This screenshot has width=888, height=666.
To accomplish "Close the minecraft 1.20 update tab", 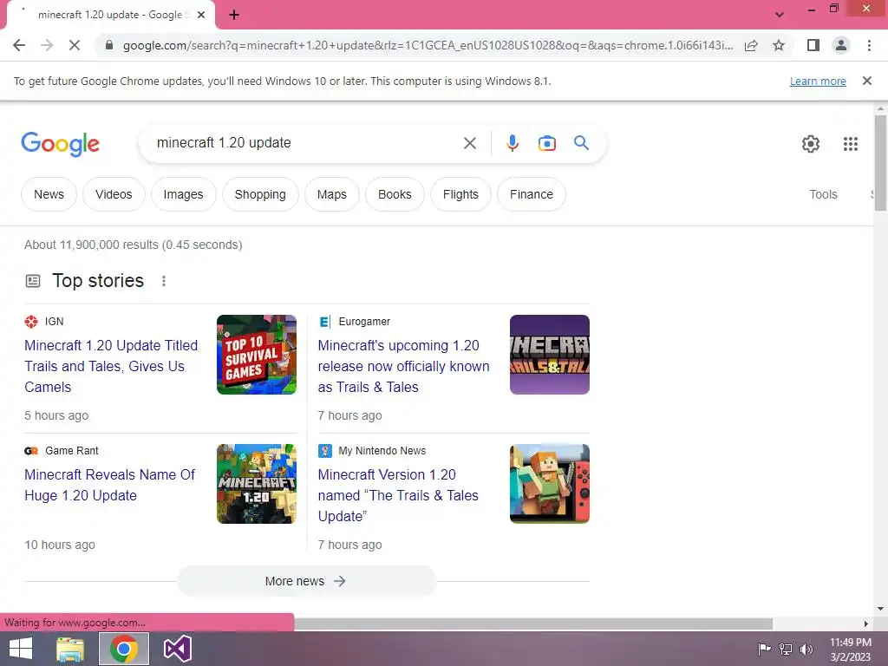I will tap(201, 16).
